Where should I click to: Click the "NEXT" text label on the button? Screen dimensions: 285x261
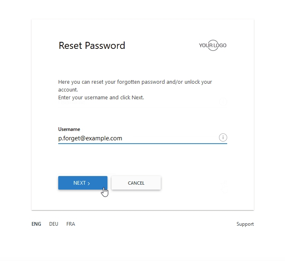[80, 183]
